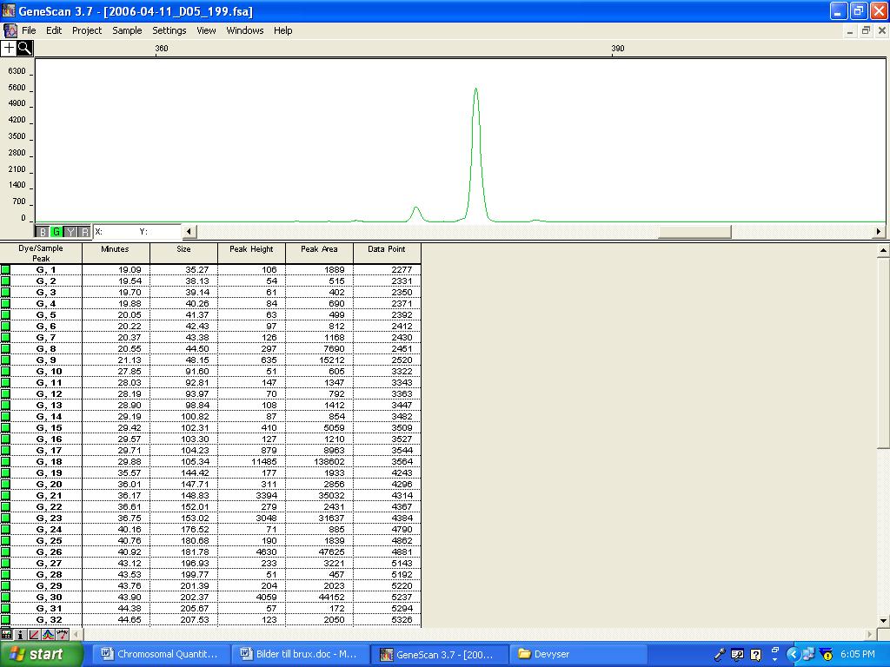Click the Peak Height column header
This screenshot has width=890, height=667.
point(251,253)
